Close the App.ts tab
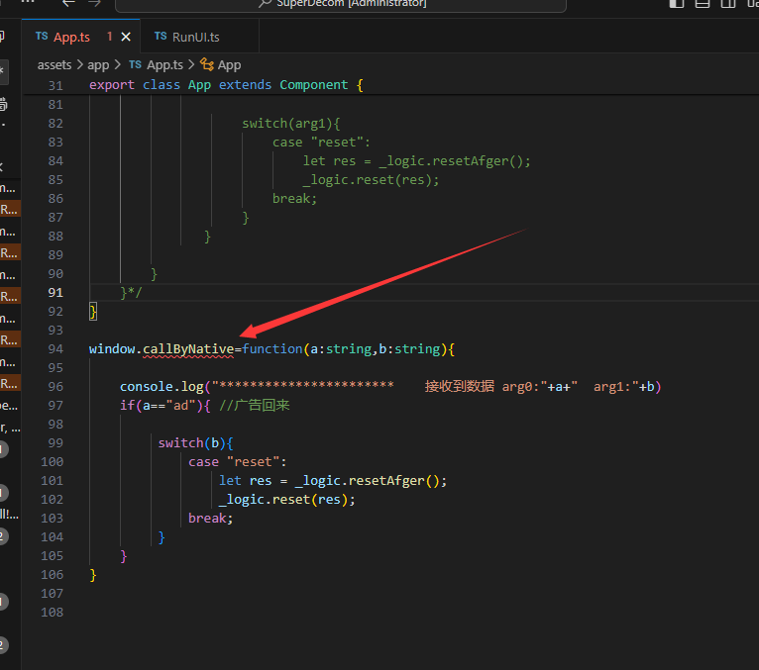759x670 pixels. click(x=126, y=37)
